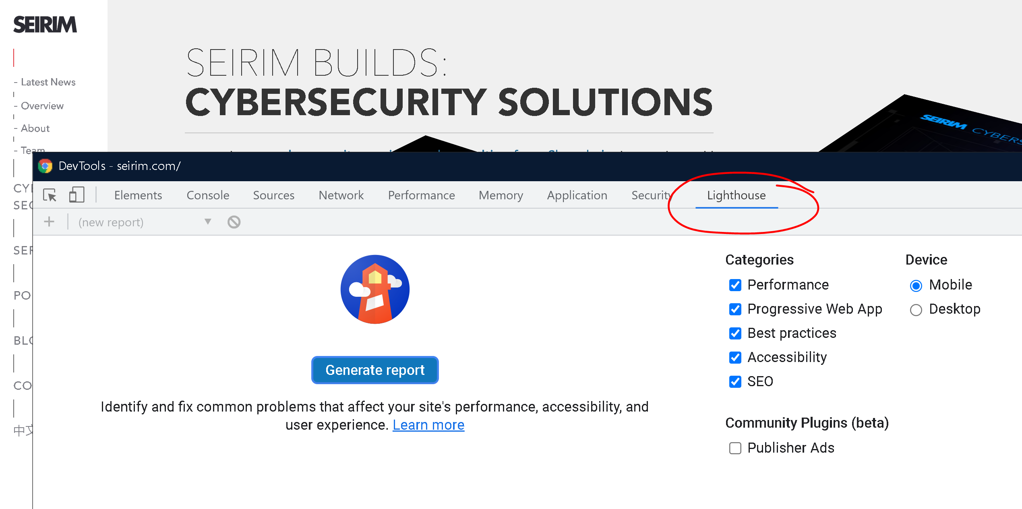Click the Generate report button
This screenshot has width=1022, height=509.
pyautogui.click(x=375, y=370)
